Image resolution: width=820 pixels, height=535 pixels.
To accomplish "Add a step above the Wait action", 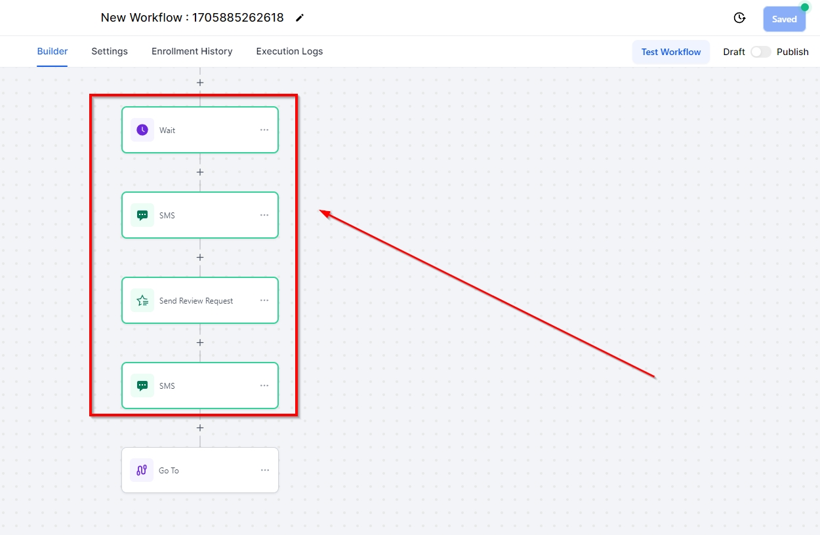I will click(200, 83).
